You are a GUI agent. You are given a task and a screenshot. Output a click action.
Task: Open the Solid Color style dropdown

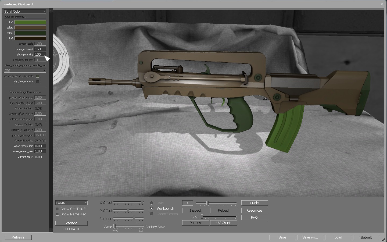pyautogui.click(x=25, y=11)
